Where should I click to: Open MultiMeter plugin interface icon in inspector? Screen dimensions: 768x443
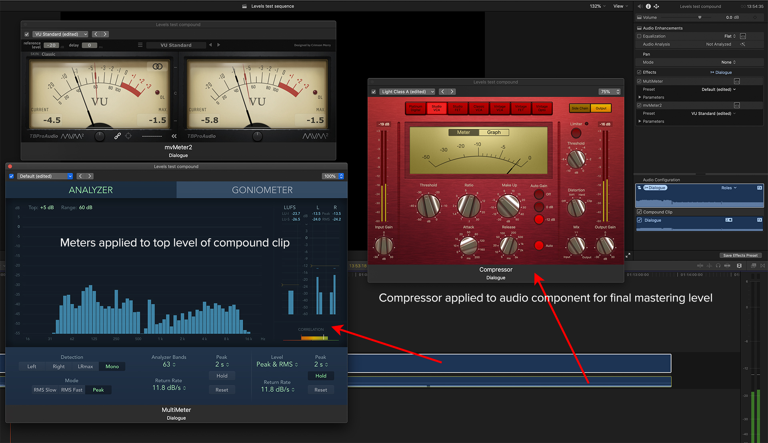[737, 82]
